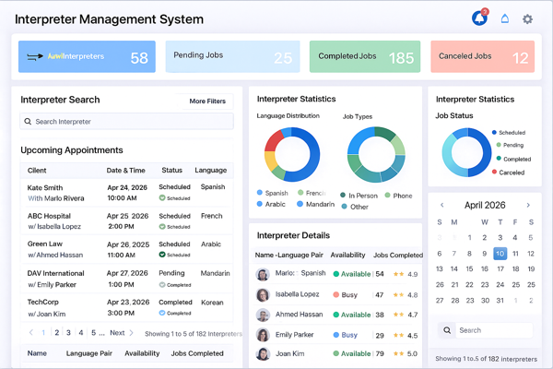Click the arrows icon on Interpreters card
553x369 pixels.
pyautogui.click(x=35, y=56)
